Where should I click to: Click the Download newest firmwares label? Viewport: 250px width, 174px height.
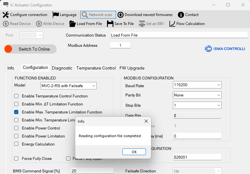(148, 15)
